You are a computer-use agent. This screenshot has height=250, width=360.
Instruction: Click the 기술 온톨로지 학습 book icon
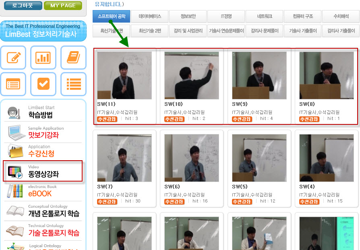[x=15, y=231]
